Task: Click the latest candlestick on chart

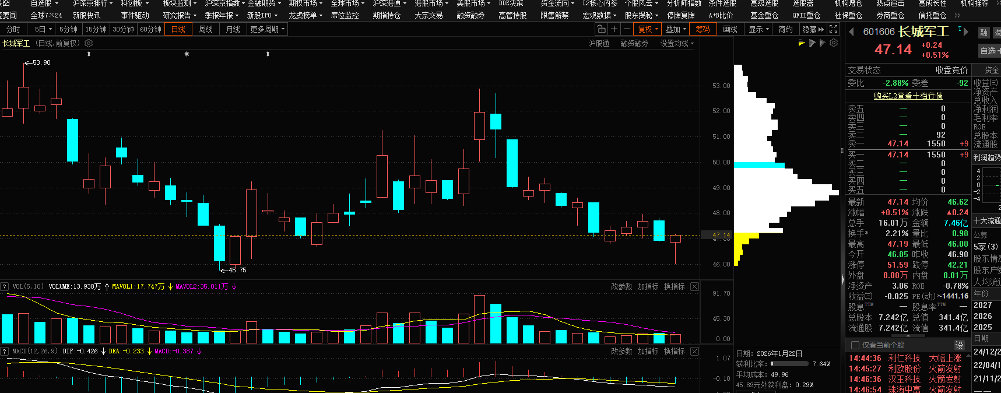Action: point(675,239)
